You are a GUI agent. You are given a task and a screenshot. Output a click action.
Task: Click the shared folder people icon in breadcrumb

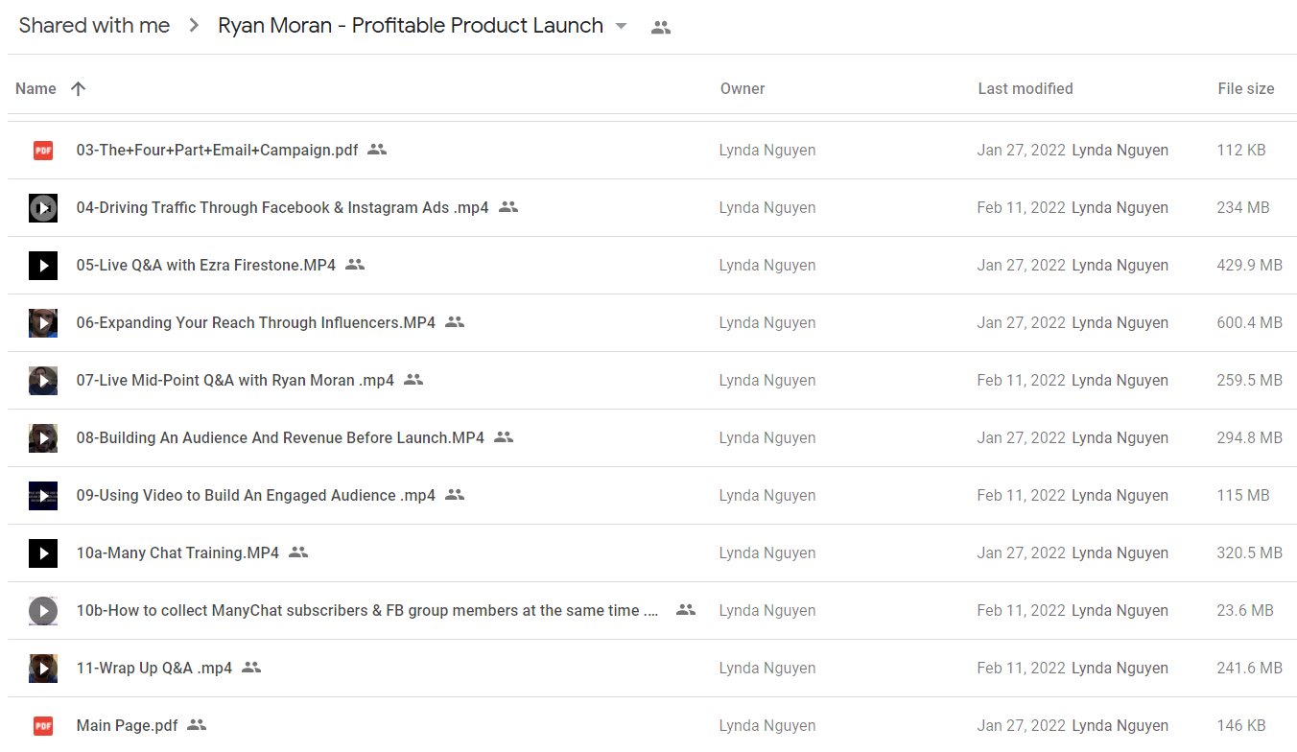pyautogui.click(x=661, y=27)
